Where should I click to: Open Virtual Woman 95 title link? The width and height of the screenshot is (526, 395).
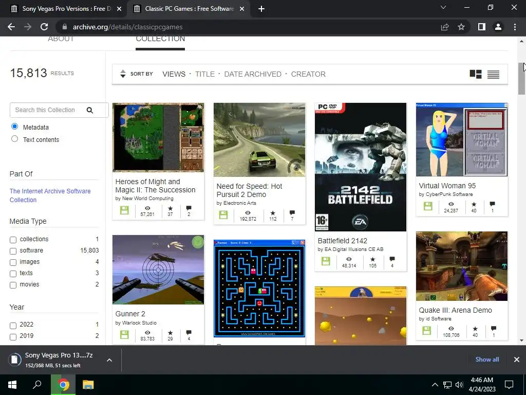447,186
